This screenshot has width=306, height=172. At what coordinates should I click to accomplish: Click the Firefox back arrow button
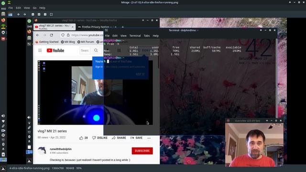pyautogui.click(x=38, y=35)
